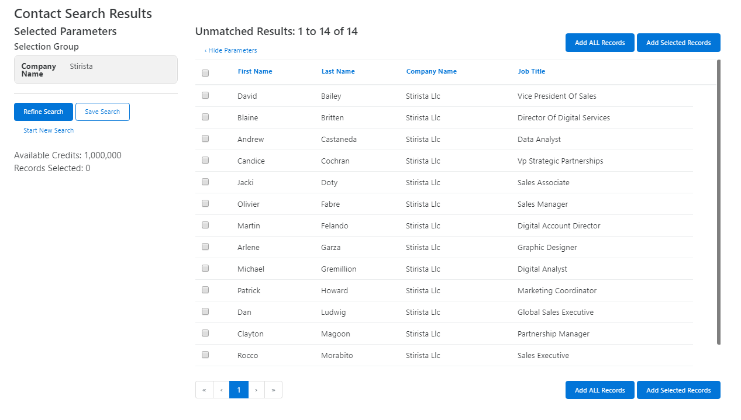741x420 pixels.
Task: Select Arlene Garza's record checkbox
Action: coord(205,246)
